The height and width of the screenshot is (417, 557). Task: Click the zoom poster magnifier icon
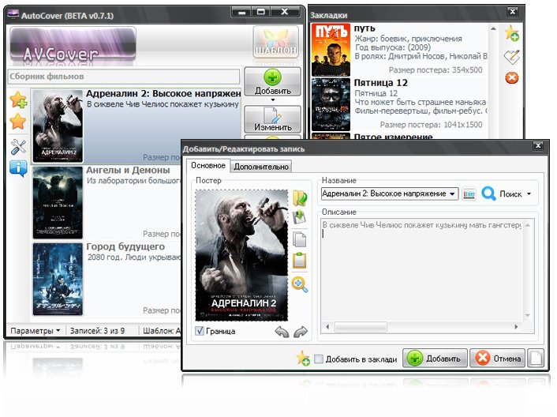click(299, 284)
